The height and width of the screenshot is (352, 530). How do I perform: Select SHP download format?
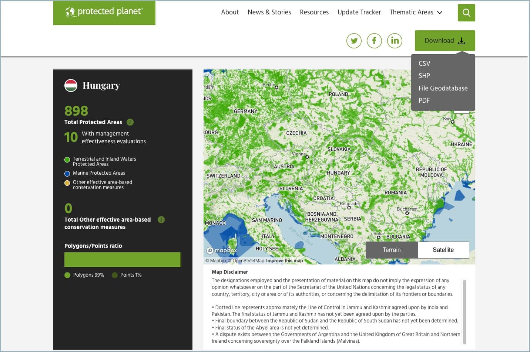424,76
